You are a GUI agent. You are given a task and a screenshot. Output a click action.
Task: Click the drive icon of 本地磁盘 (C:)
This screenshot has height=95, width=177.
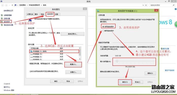(x=31, y=51)
